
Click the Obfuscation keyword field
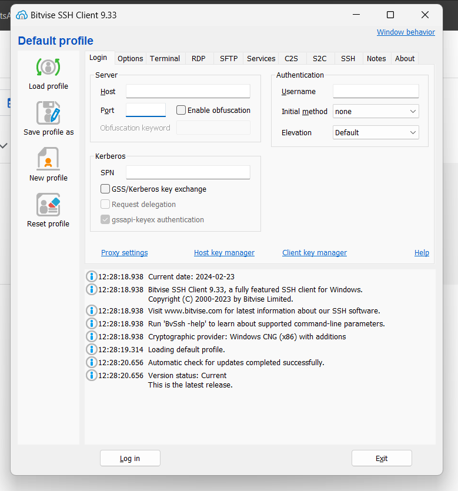[213, 128]
